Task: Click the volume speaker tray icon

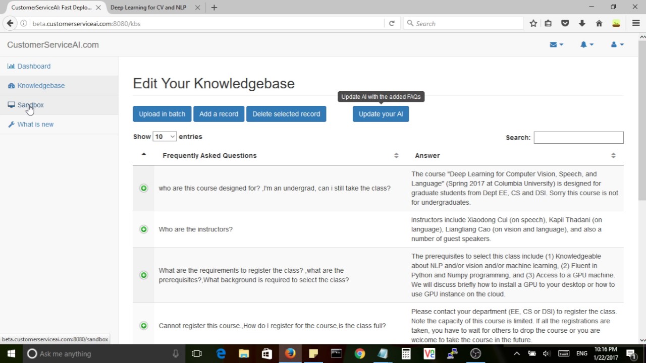Action: pos(546,354)
